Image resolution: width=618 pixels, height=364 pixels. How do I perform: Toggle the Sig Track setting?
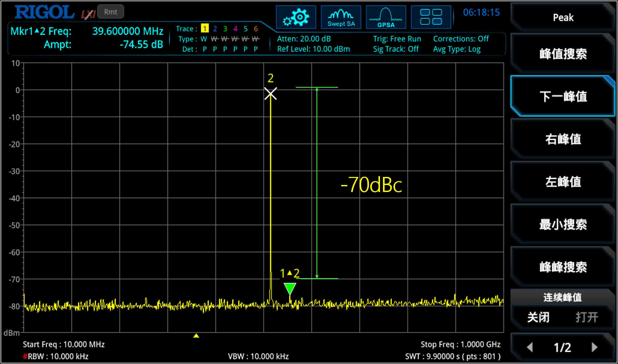coord(396,49)
